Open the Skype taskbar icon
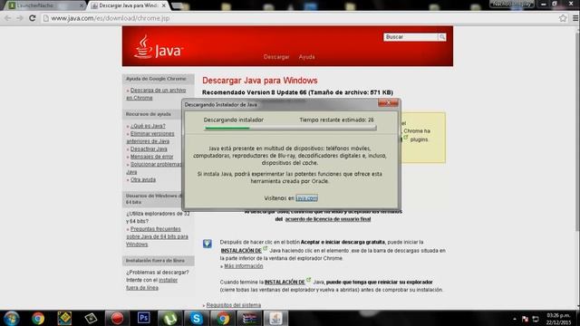Image resolution: width=580 pixels, height=326 pixels. click(197, 318)
